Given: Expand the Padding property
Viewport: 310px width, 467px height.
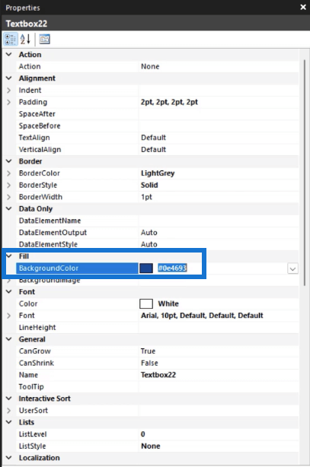Looking at the screenshot, I should pyautogui.click(x=8, y=102).
